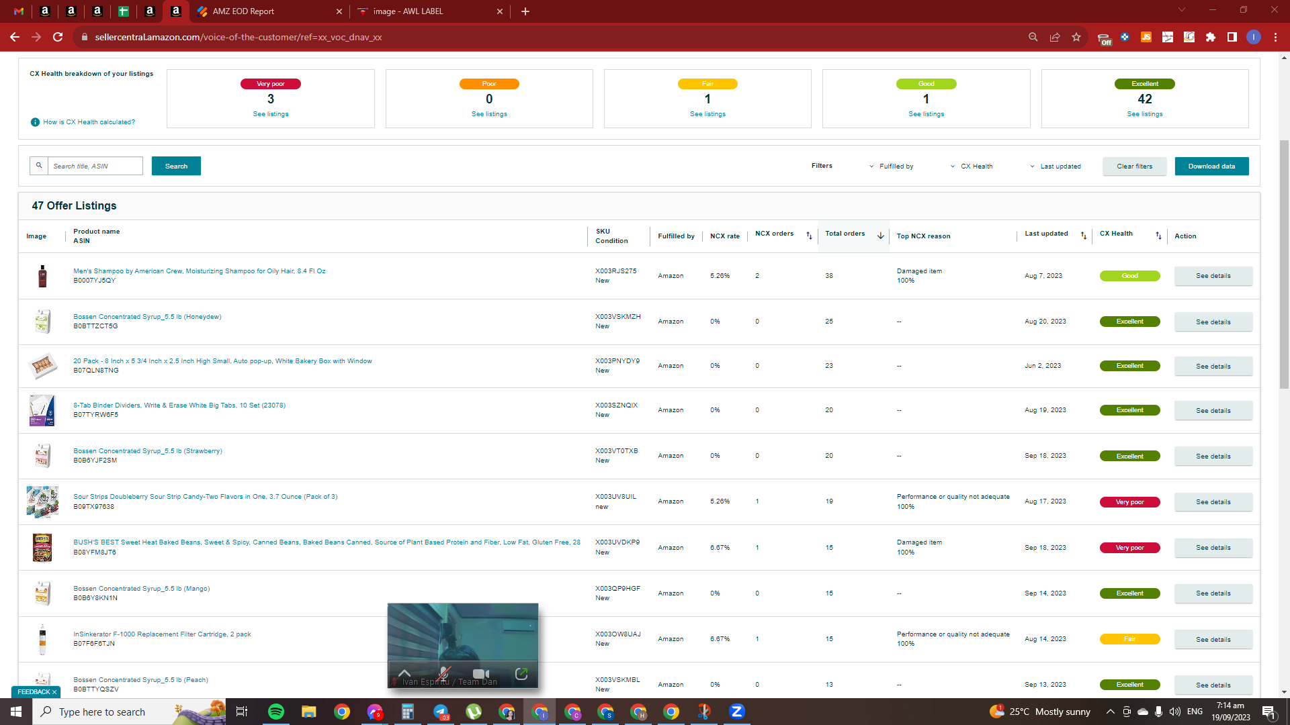This screenshot has width=1290, height=725.
Task: Share this page via address bar icon
Action: pos(1055,37)
